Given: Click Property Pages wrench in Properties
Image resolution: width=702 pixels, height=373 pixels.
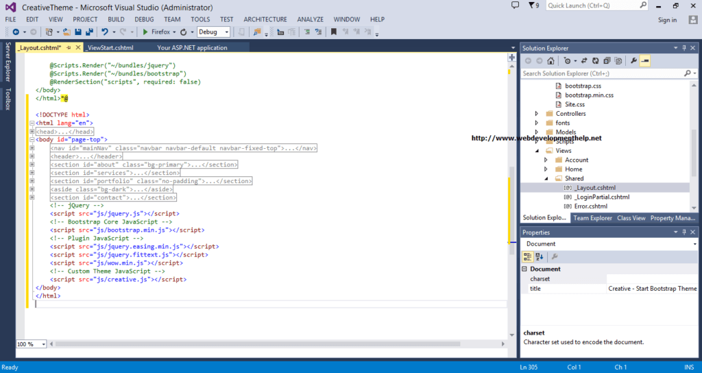Looking at the screenshot, I should [x=554, y=256].
